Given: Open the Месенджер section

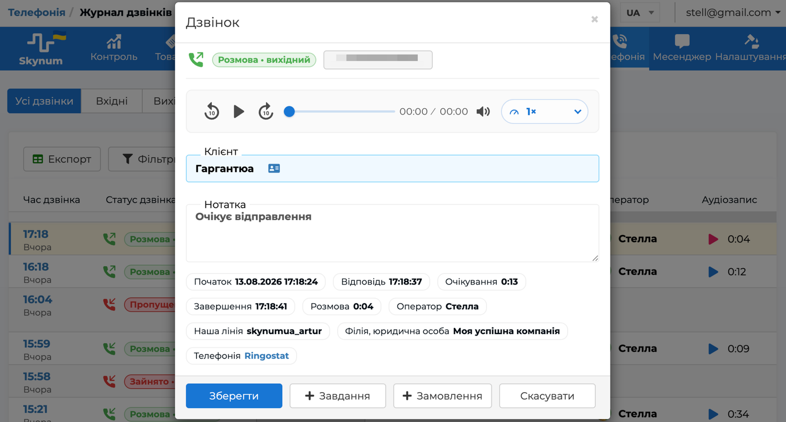Looking at the screenshot, I should click(682, 49).
